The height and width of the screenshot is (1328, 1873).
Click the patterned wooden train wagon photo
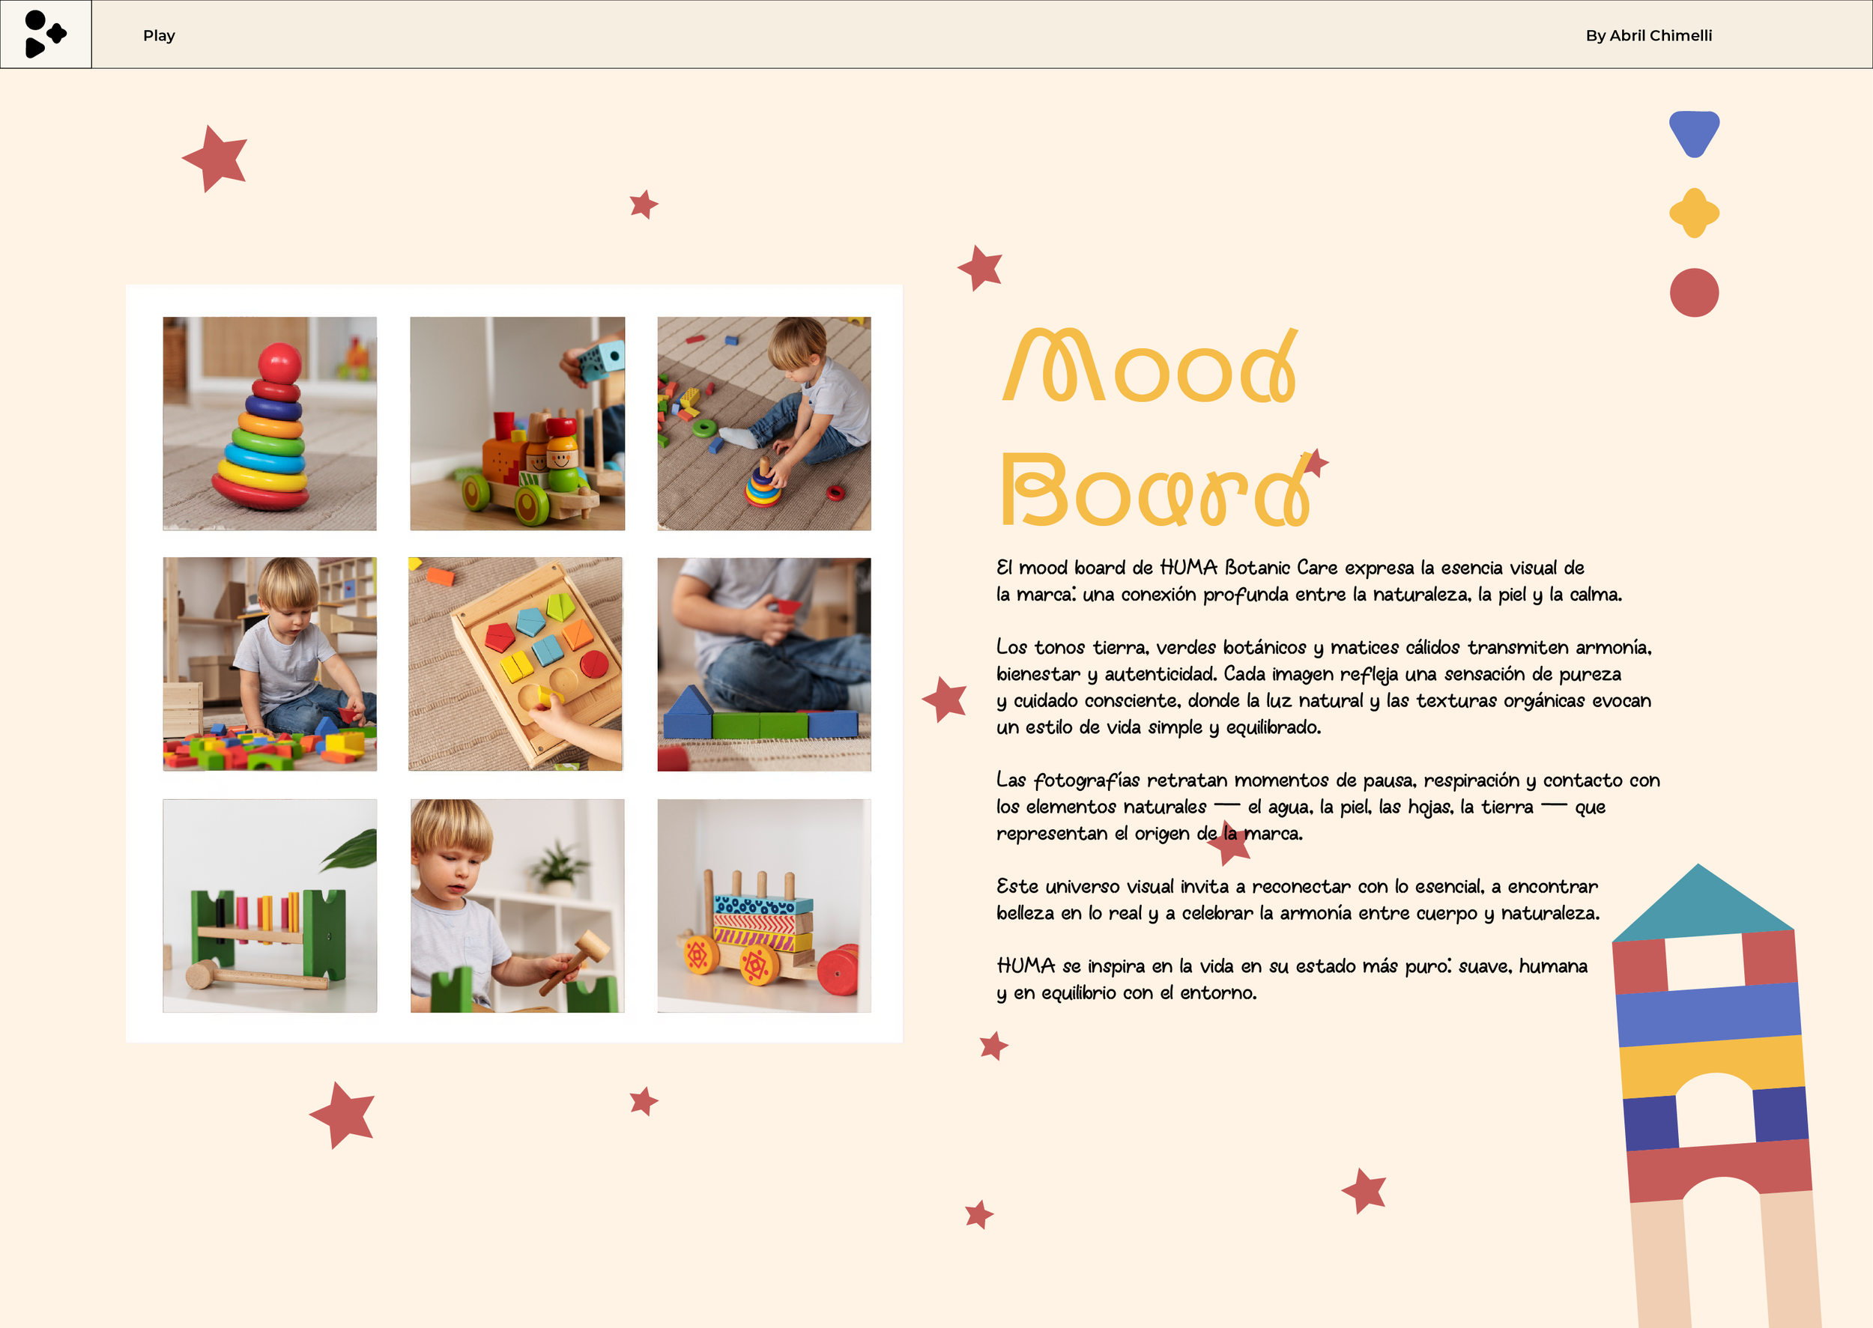point(764,906)
